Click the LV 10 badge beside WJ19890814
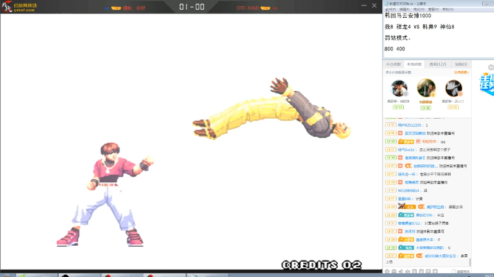The width and height of the screenshot is (494, 277). (391, 190)
